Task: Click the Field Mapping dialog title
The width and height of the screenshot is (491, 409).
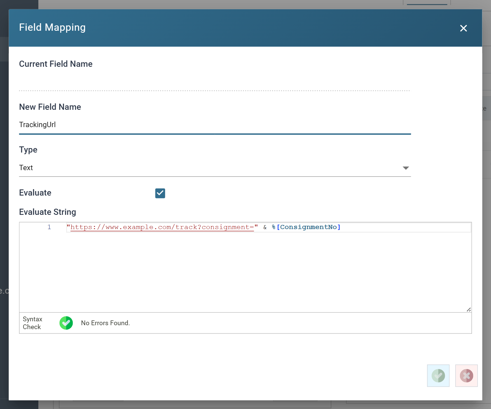Action: pos(52,27)
